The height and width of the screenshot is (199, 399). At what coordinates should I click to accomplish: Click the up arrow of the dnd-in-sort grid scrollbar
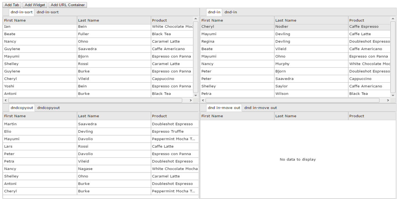[x=196, y=19]
